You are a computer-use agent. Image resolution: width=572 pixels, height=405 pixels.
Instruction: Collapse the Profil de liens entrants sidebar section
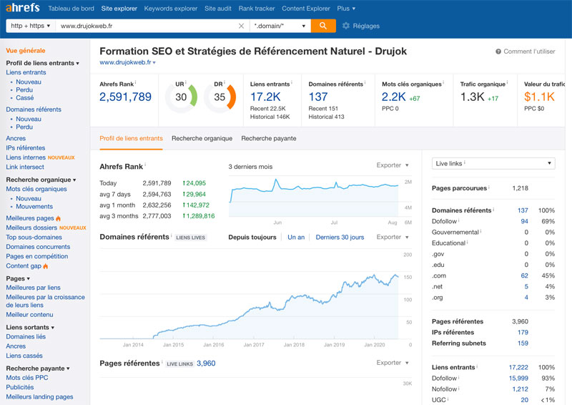tap(43, 63)
